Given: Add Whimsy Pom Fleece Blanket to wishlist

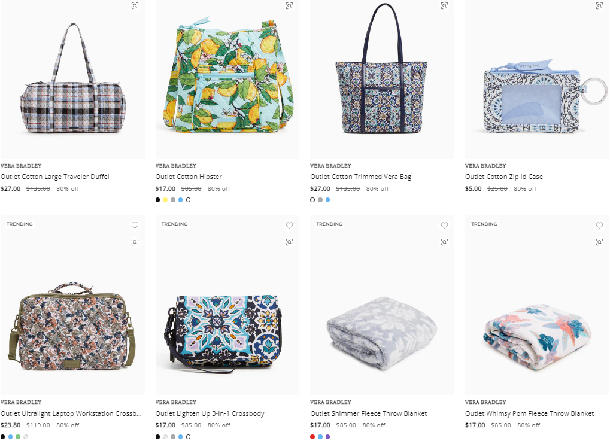Looking at the screenshot, I should (599, 225).
